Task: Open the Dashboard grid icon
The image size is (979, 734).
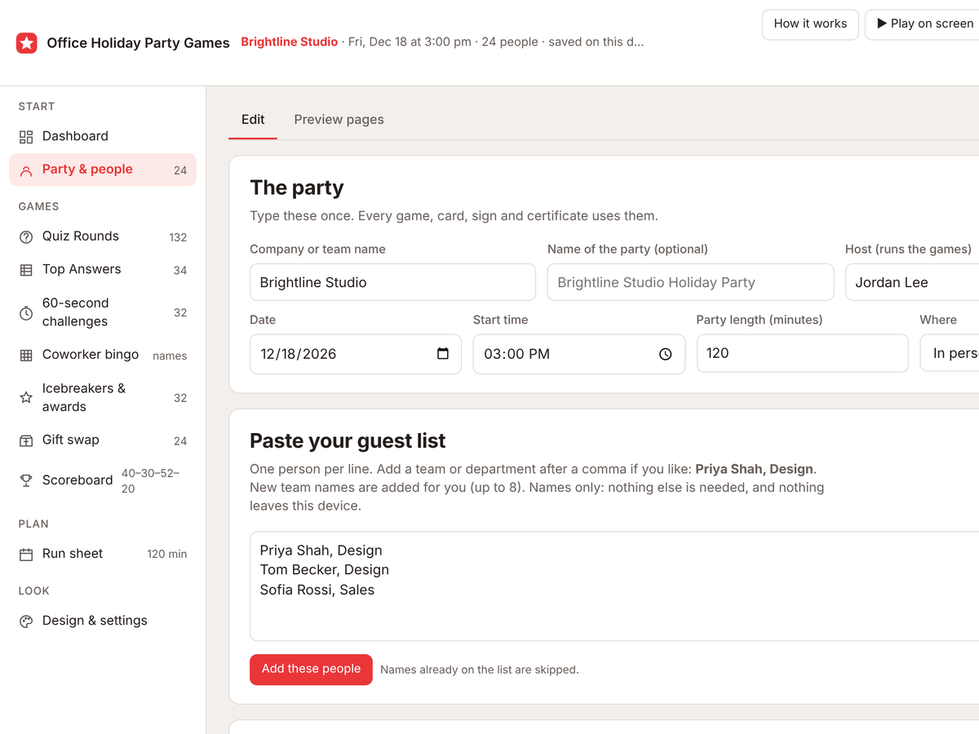Action: coord(26,137)
